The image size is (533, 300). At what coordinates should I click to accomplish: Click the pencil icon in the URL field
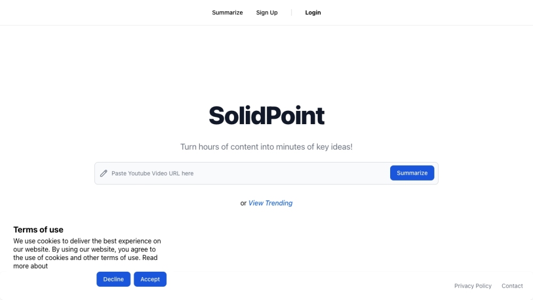pos(104,173)
